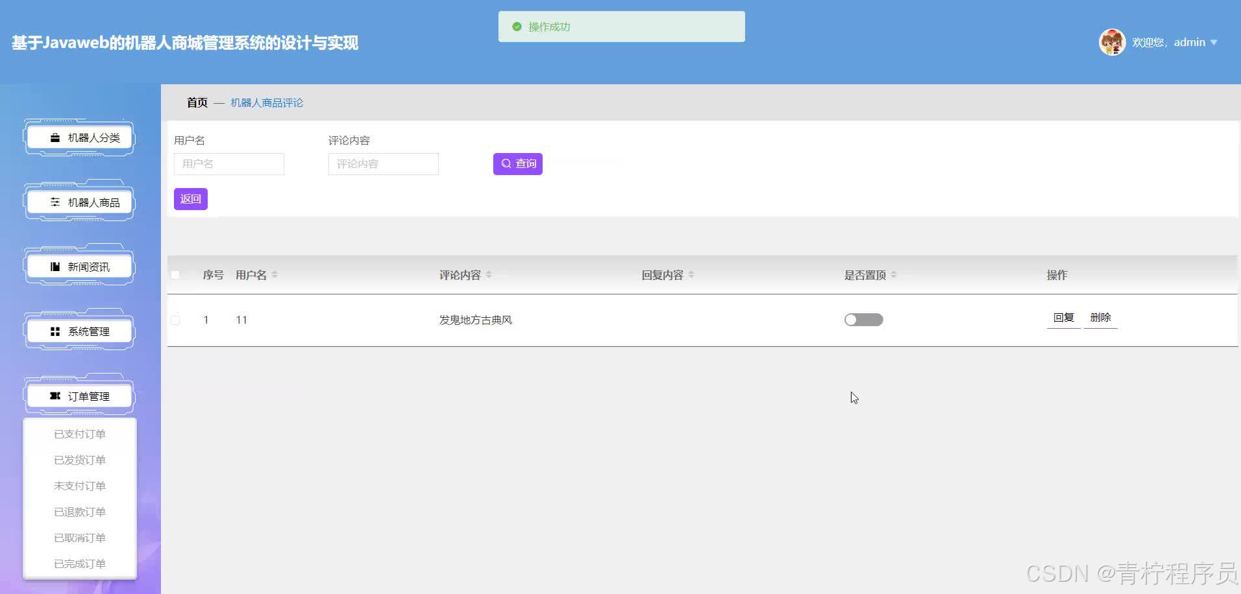Click the magnifier icon on 查询 button

pos(507,163)
